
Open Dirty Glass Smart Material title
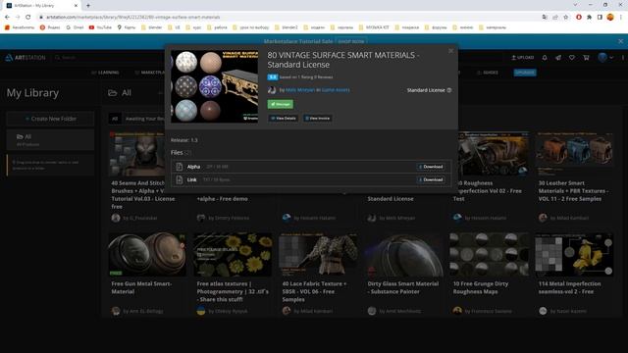(403, 287)
